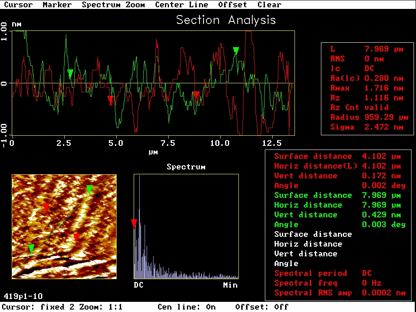416x312 pixels.
Task: Click the 'Spectrum' plot heading
Action: pos(186,167)
